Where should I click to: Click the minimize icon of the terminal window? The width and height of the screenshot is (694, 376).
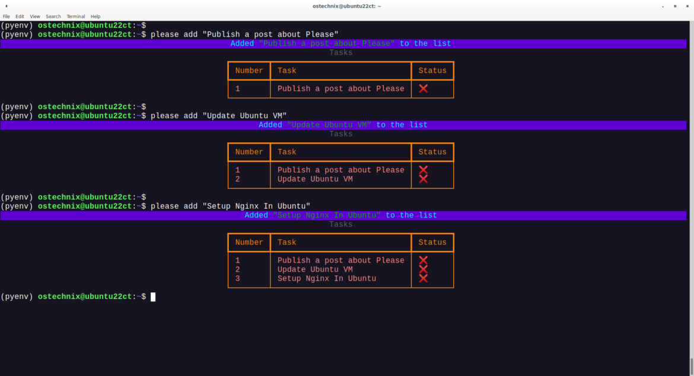(x=662, y=5)
